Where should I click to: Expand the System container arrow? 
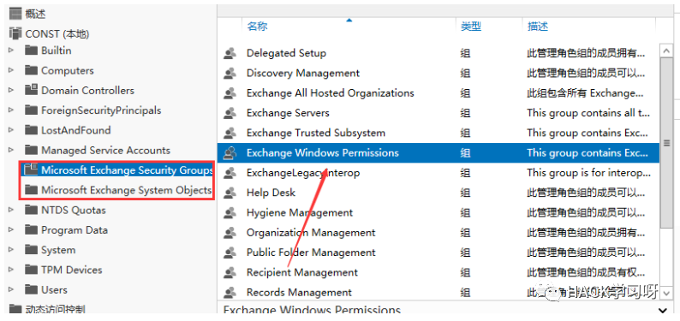pyautogui.click(x=11, y=249)
